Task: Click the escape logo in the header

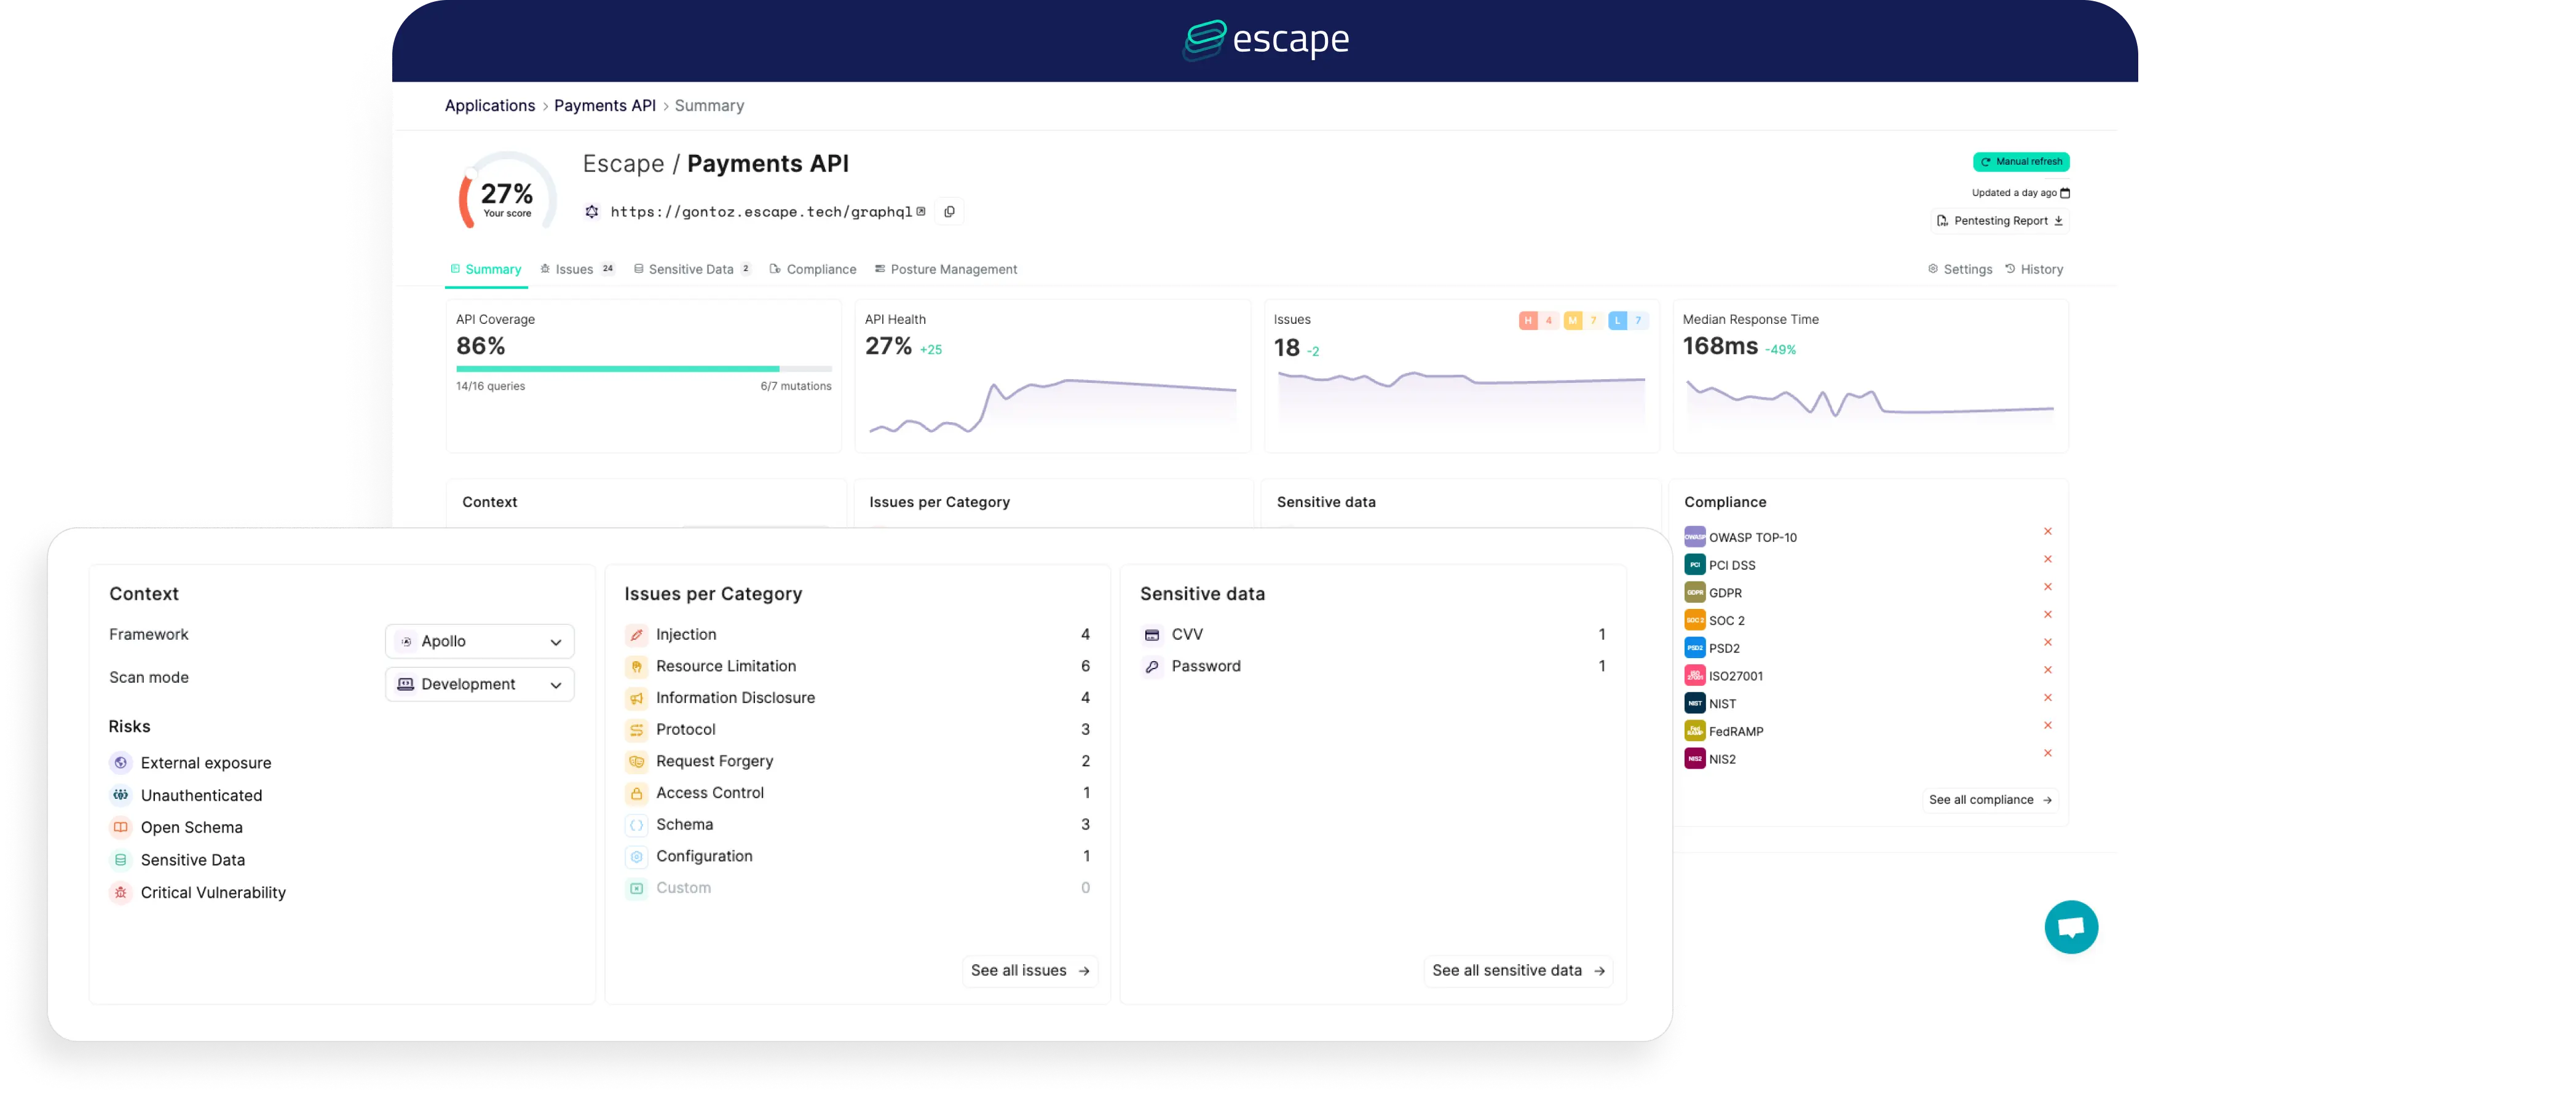Action: coord(1266,41)
